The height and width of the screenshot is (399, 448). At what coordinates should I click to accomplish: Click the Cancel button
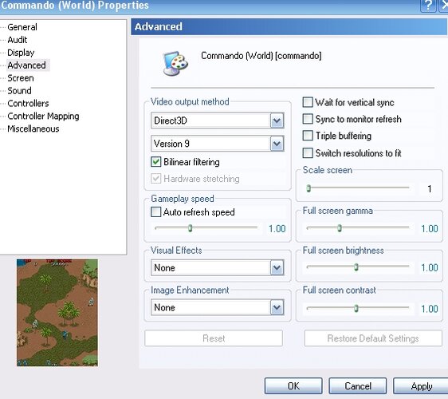358,386
